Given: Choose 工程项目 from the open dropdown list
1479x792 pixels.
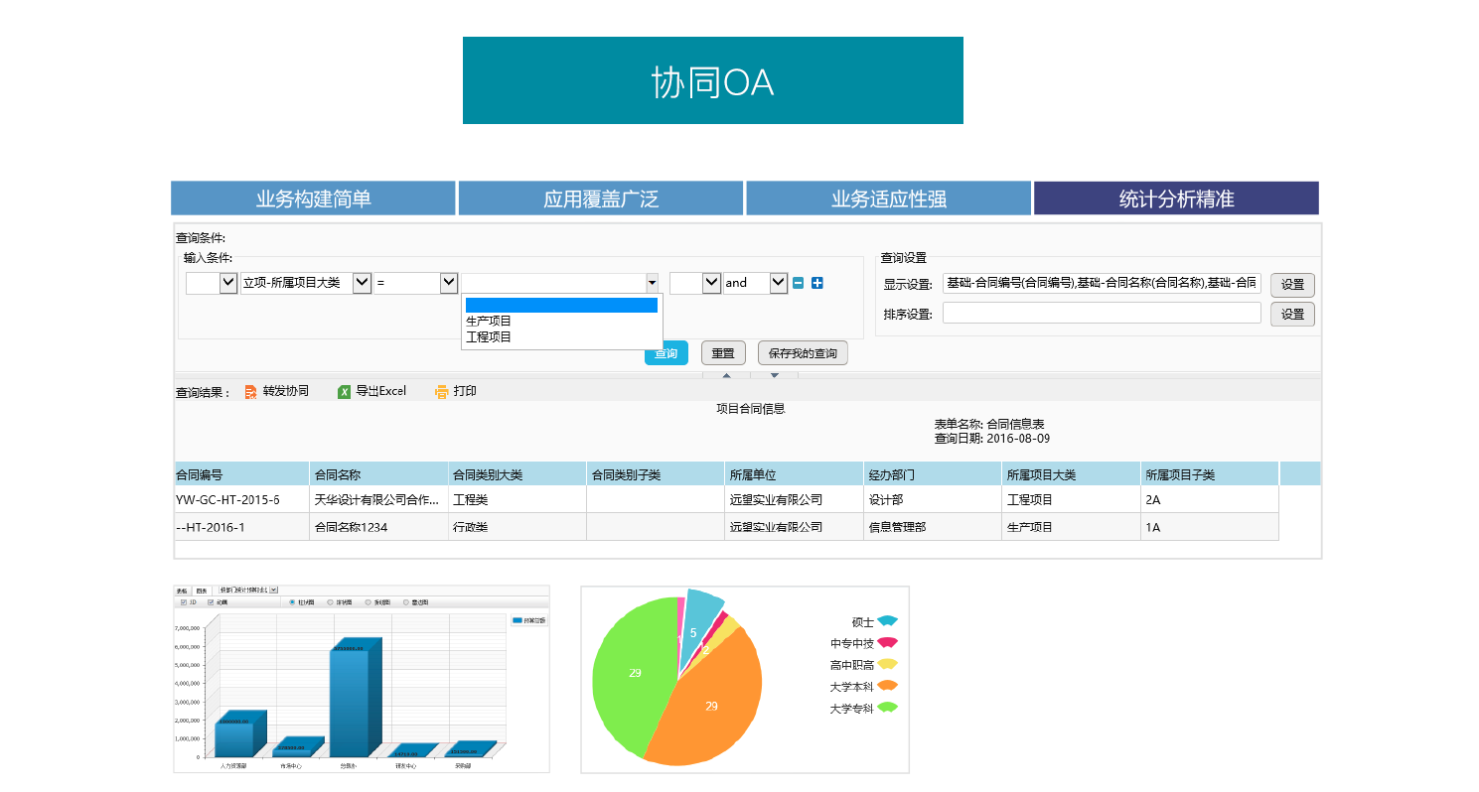Looking at the screenshot, I should pos(489,337).
